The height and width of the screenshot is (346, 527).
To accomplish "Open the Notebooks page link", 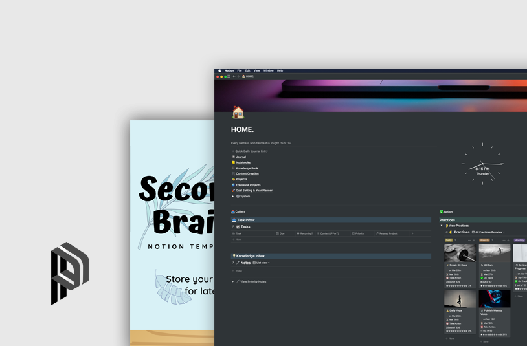I will [243, 162].
